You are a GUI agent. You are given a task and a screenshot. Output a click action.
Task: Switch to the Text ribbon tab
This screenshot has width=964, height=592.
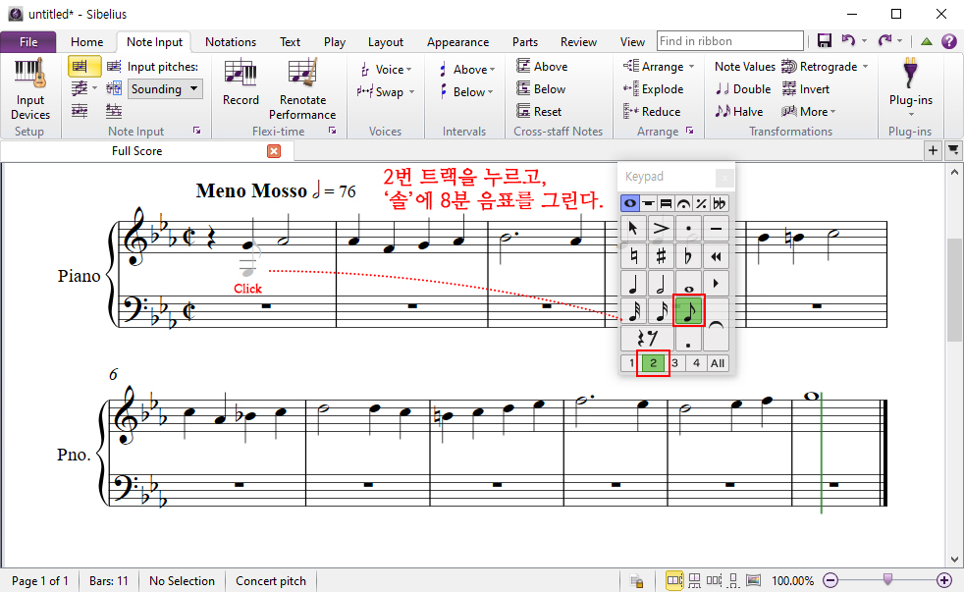coord(290,42)
